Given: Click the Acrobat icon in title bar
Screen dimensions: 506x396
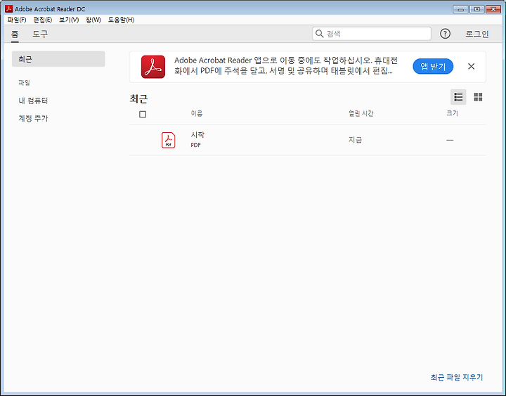Looking at the screenshot, I should (8, 8).
